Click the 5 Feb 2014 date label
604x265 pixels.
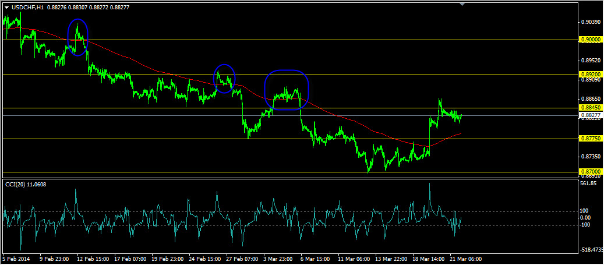click(16, 259)
